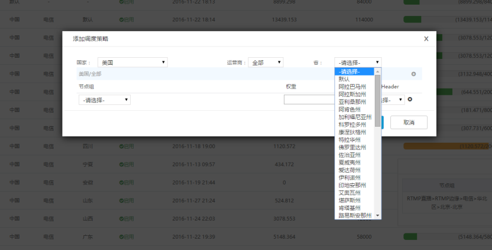Click green progress bar in 广东 row
Screen dimensions: 492x250
[x=410, y=237]
